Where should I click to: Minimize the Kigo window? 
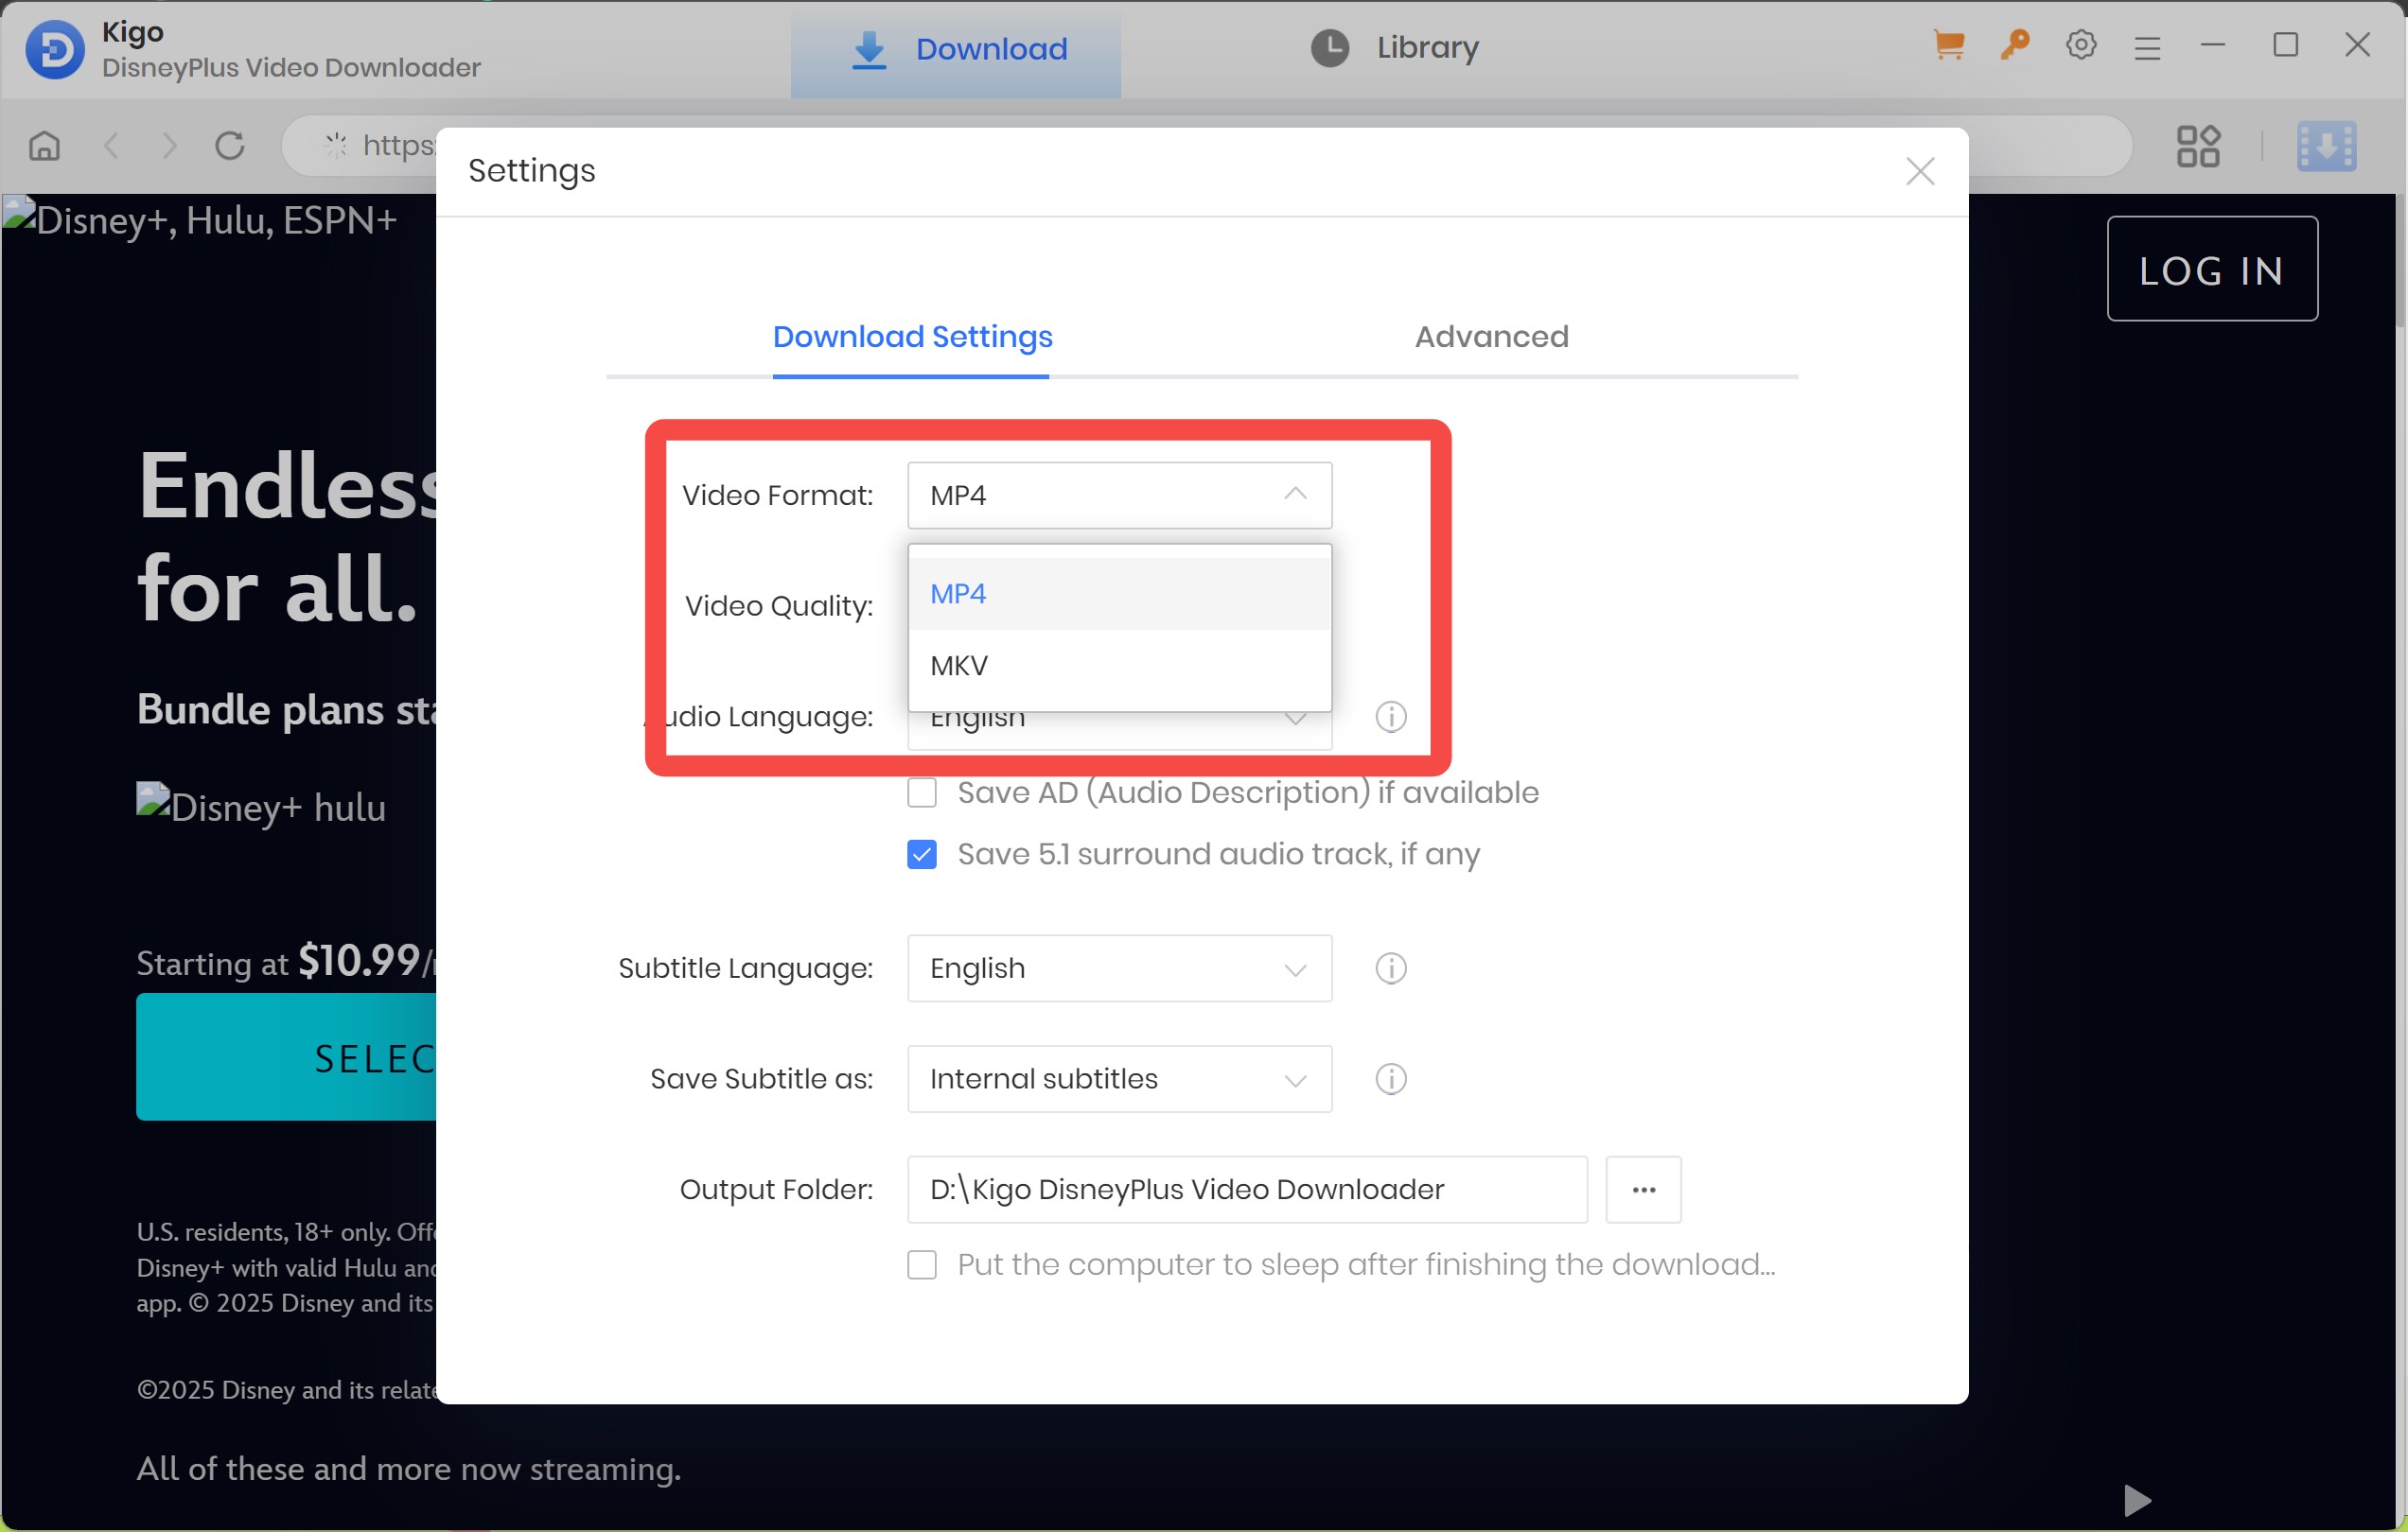click(2213, 45)
